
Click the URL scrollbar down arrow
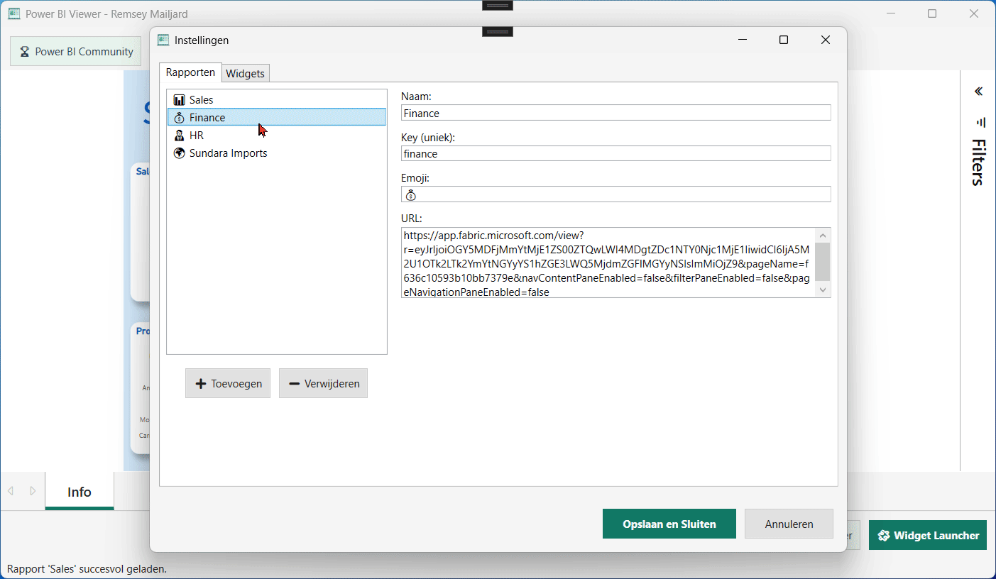point(822,289)
